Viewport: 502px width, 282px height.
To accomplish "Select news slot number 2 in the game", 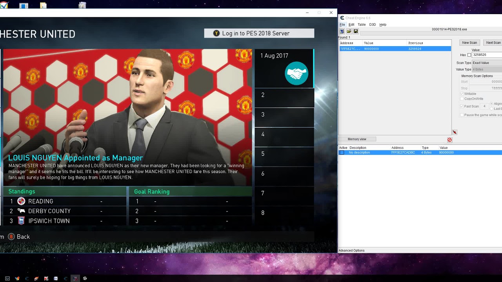I will point(284,98).
